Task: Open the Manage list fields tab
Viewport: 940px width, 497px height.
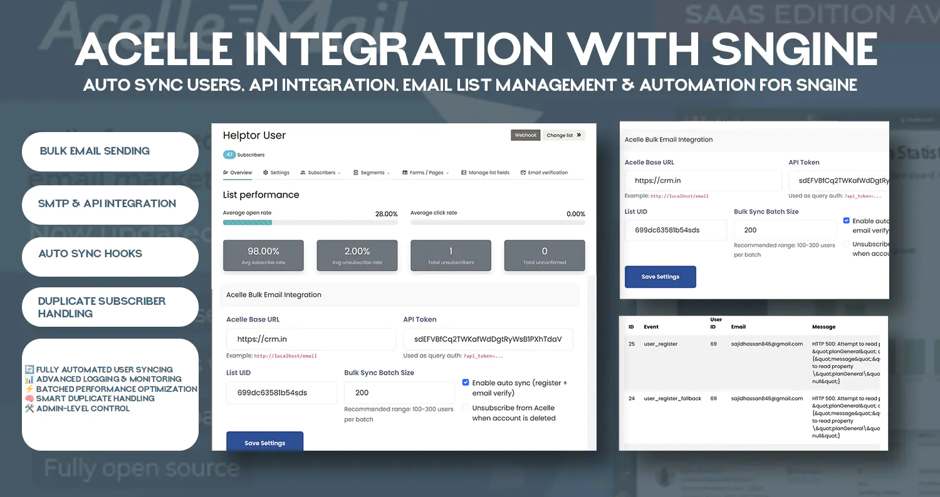Action: coord(485,173)
